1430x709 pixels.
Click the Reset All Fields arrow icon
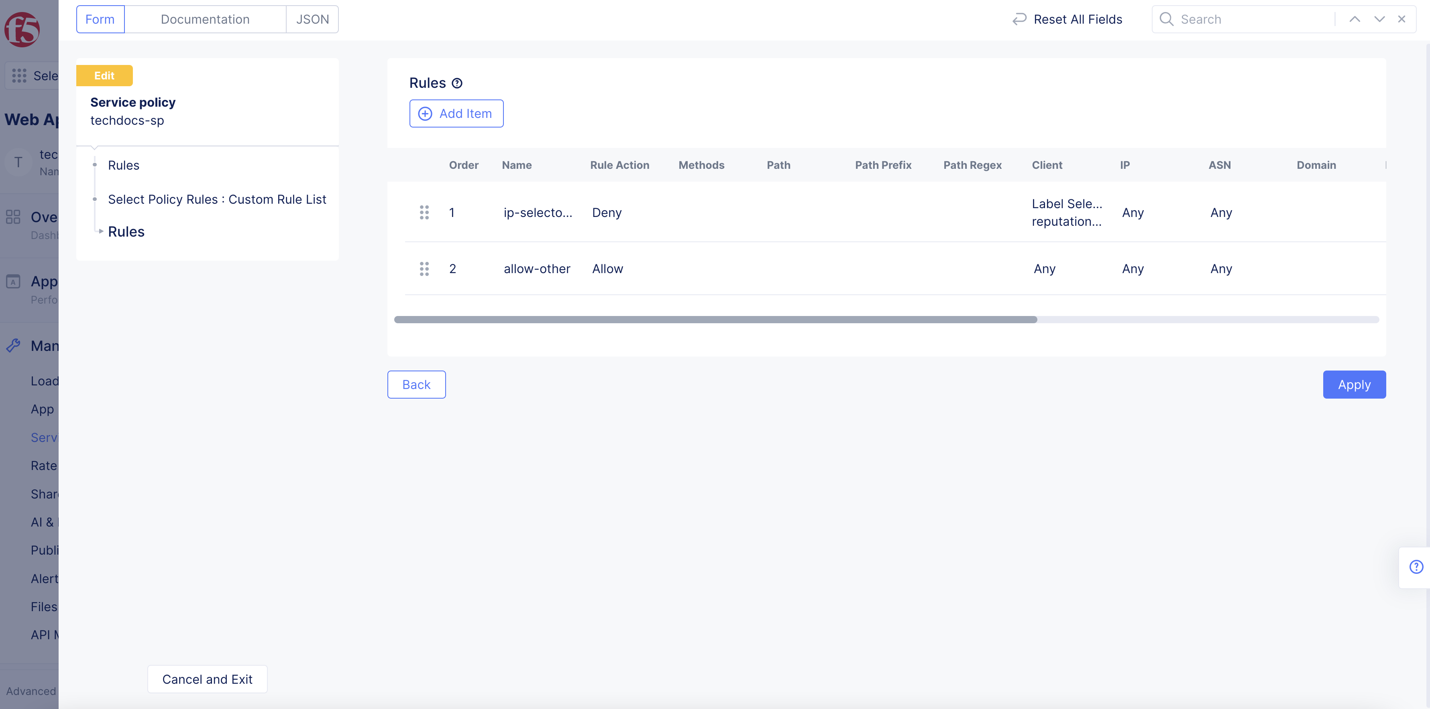1019,19
